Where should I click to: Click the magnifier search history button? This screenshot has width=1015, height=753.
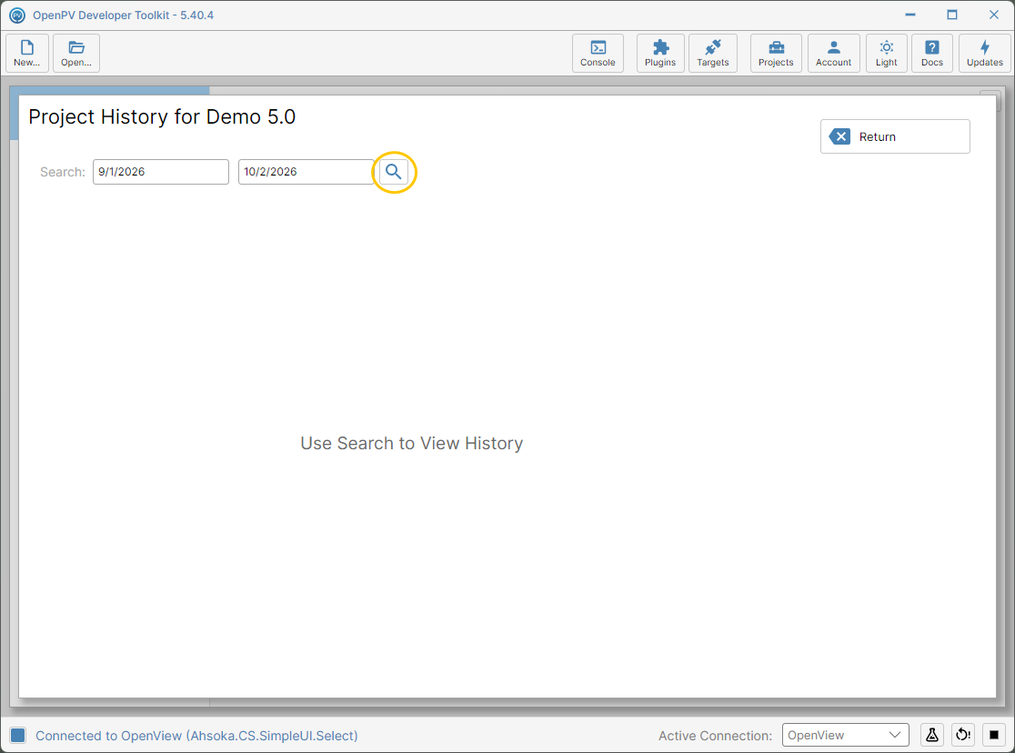point(394,172)
